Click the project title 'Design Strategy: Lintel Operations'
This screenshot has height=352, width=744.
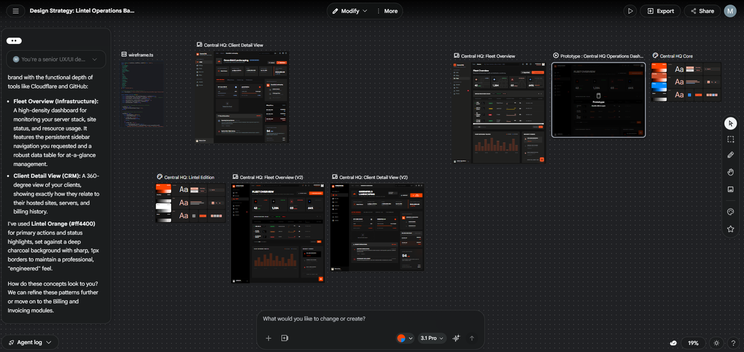tap(82, 11)
